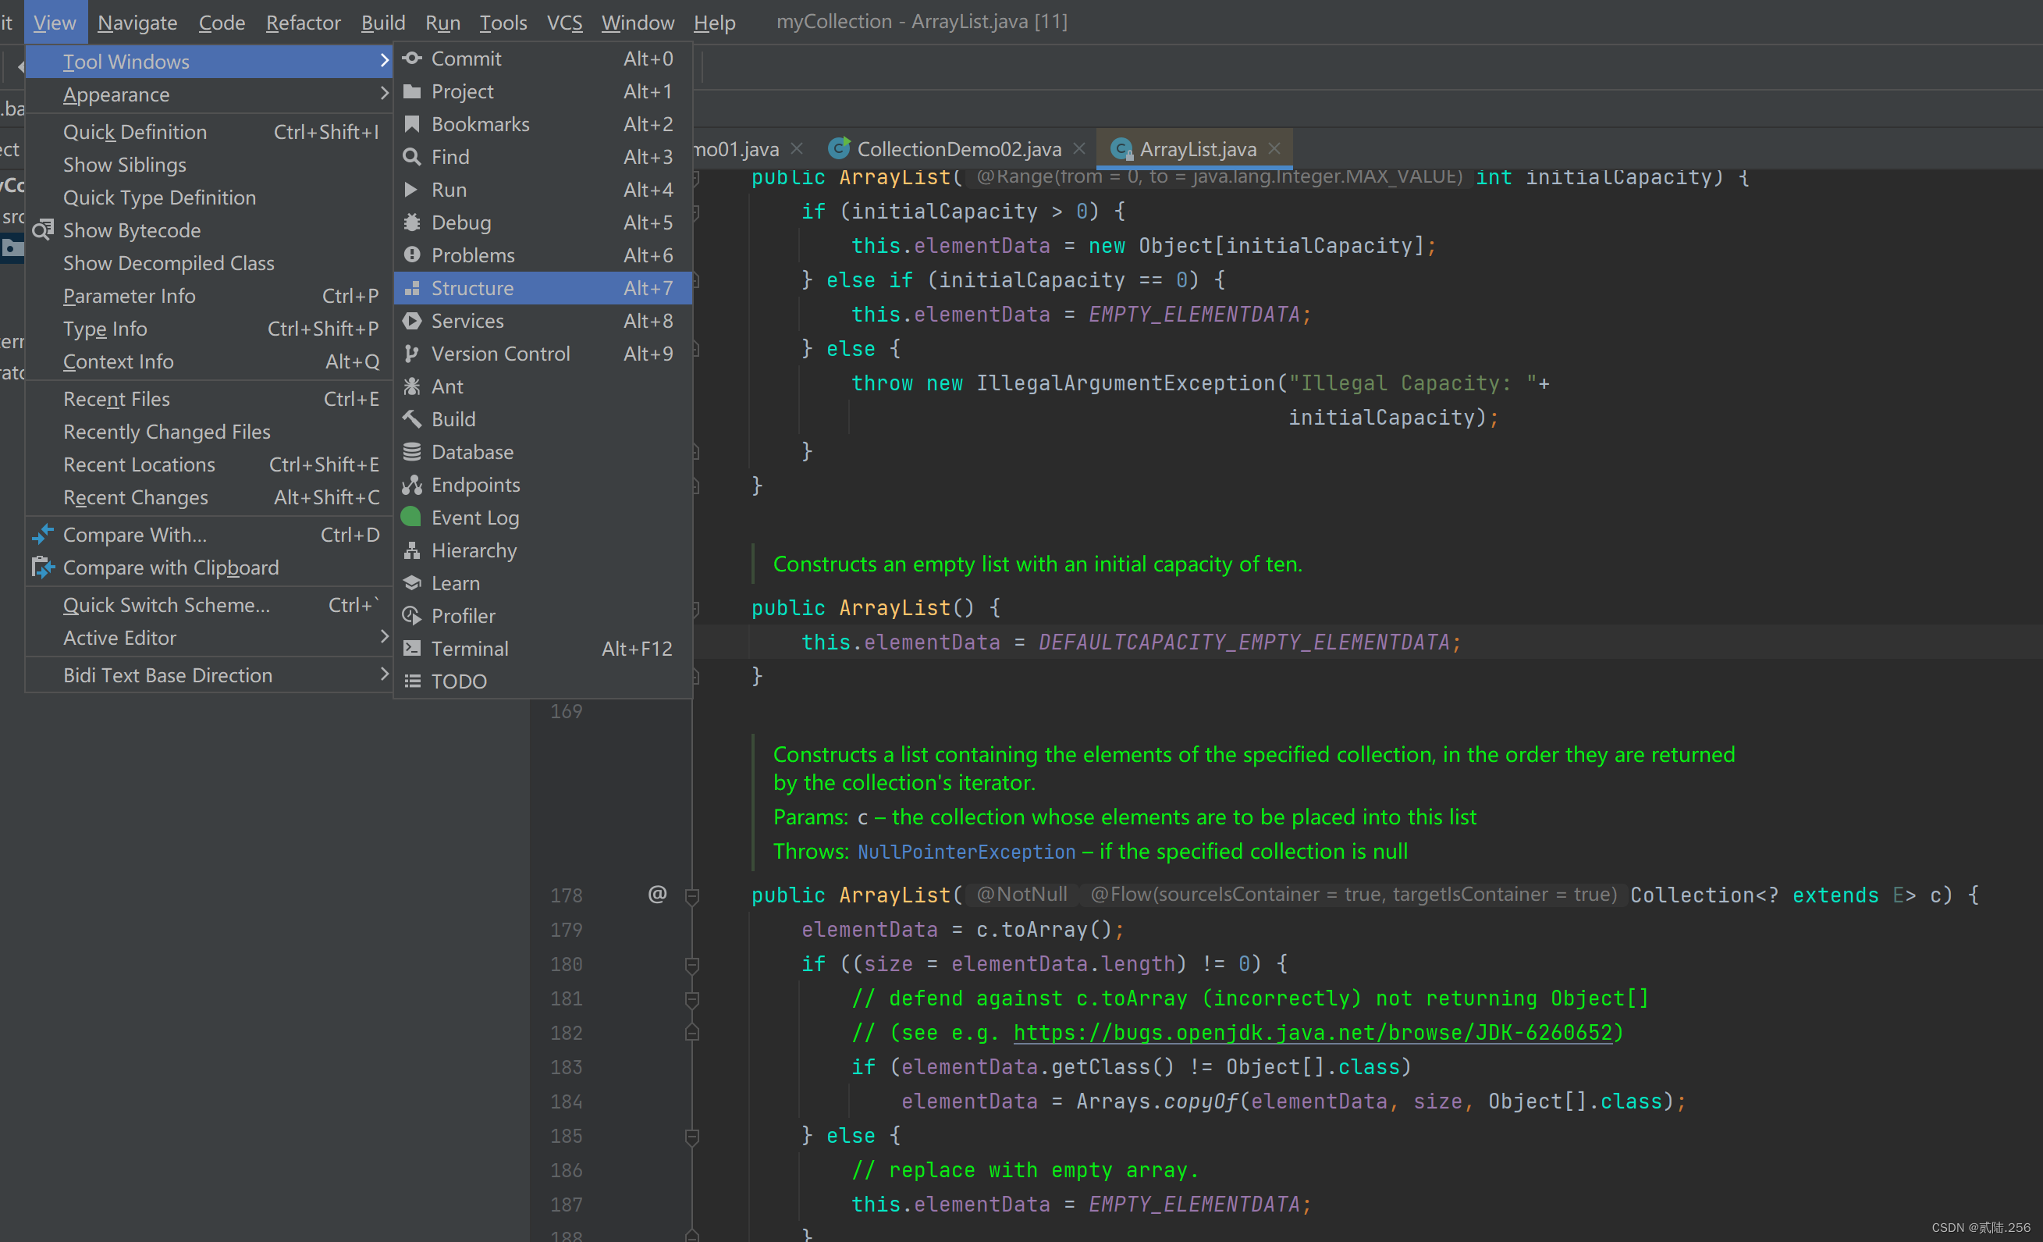This screenshot has height=1242, width=2043.
Task: Open the Endpoints tool window
Action: pyautogui.click(x=475, y=485)
